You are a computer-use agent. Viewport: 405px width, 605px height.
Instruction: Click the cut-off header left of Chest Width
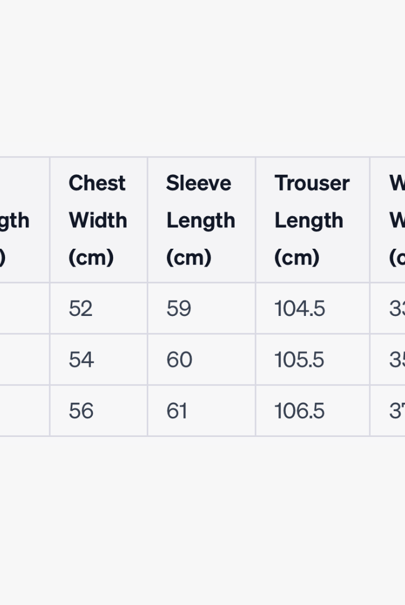(22, 220)
